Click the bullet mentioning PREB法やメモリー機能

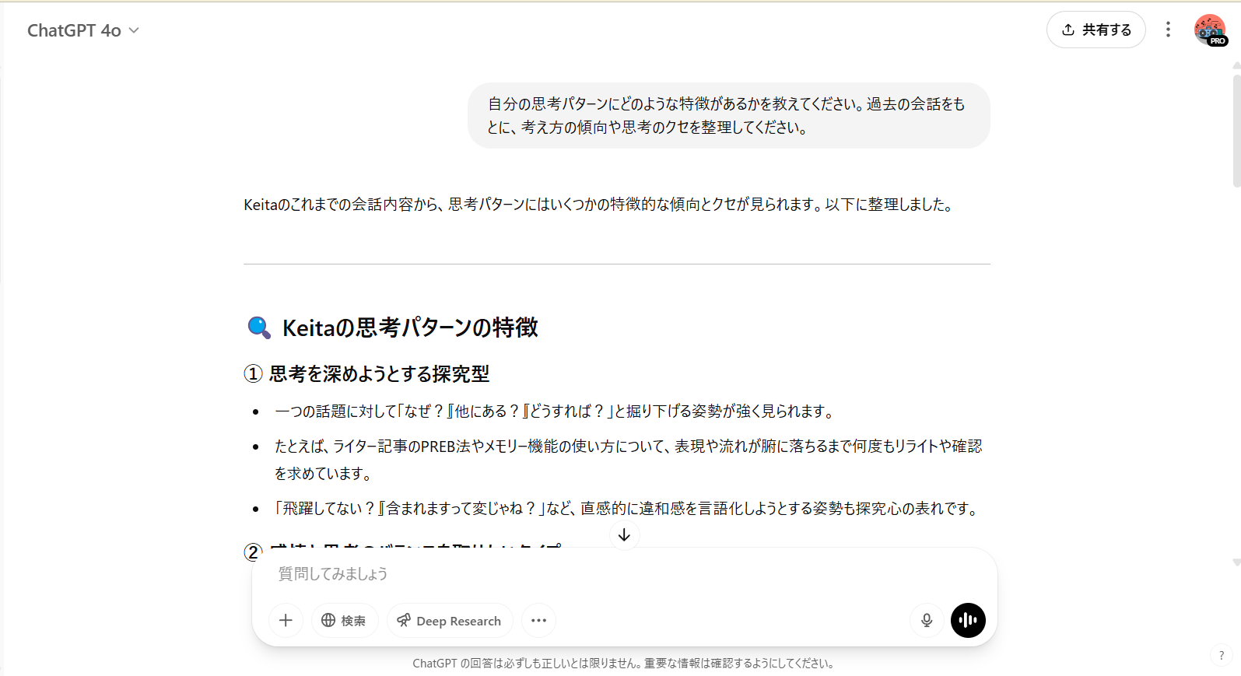[628, 460]
